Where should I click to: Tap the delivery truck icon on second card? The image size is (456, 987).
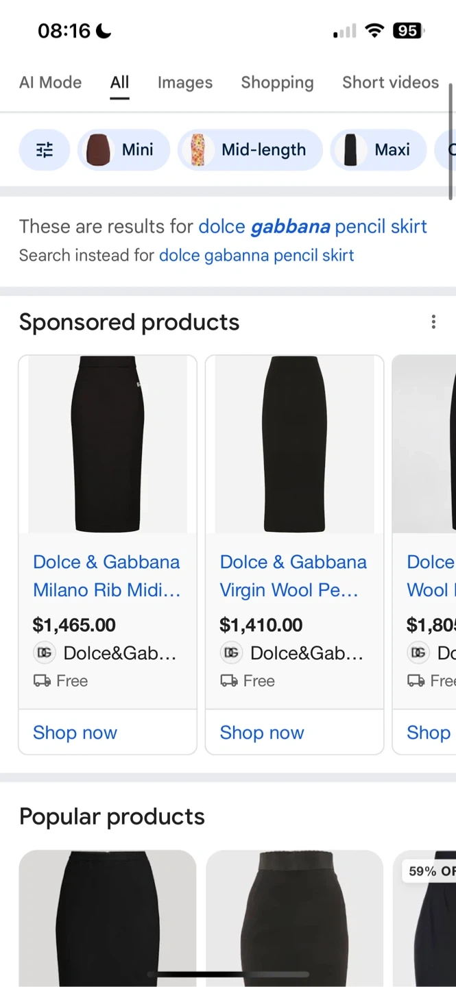(229, 681)
